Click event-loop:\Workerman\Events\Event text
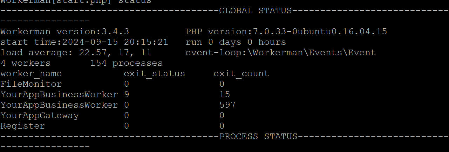Viewport: 449px width, 152px height. tap(281, 52)
